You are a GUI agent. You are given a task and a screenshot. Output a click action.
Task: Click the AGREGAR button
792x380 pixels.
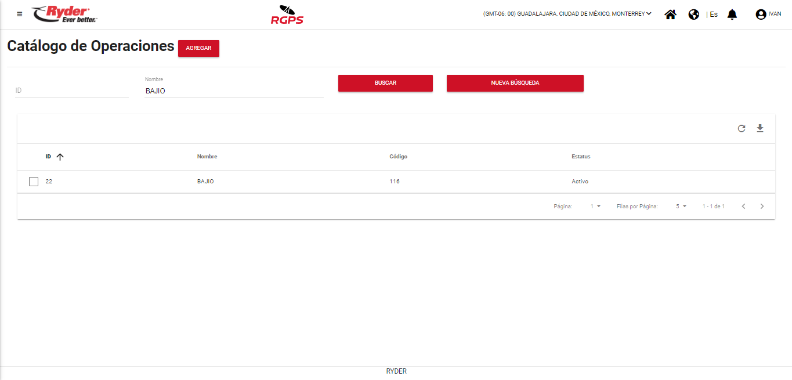point(198,48)
